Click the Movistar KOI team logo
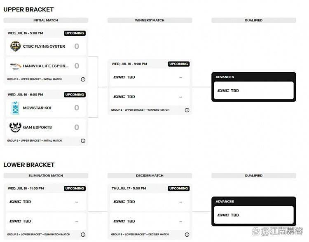This screenshot has width=309, height=242. click(x=15, y=108)
